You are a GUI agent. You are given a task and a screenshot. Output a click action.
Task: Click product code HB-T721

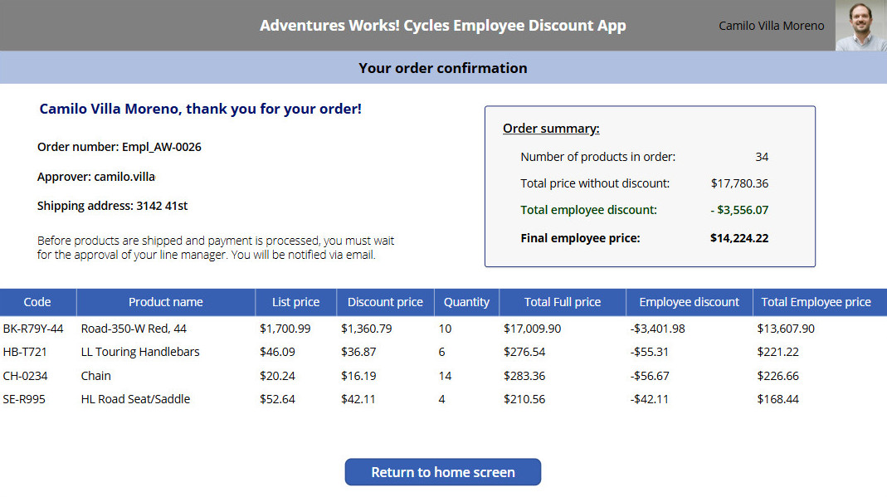click(24, 353)
